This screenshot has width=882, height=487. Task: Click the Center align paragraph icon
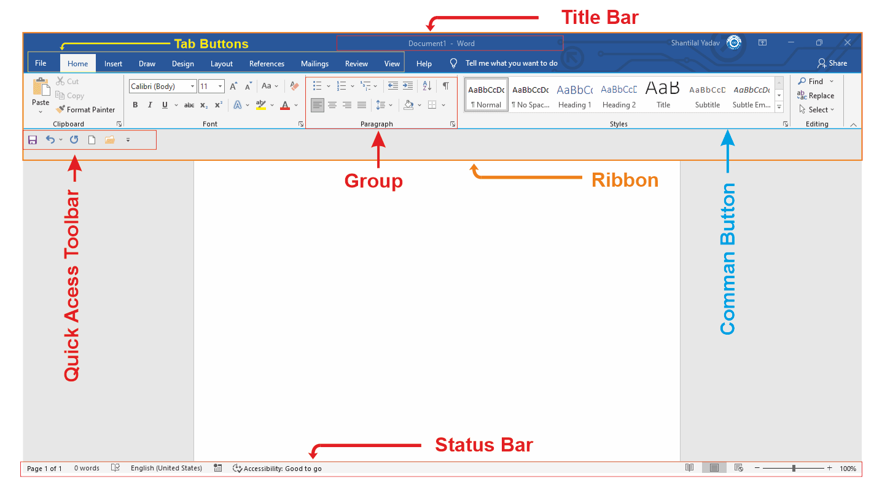pyautogui.click(x=332, y=105)
